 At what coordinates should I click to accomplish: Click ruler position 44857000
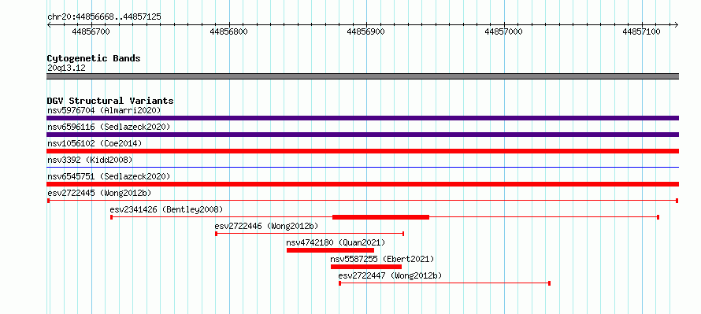point(503,31)
